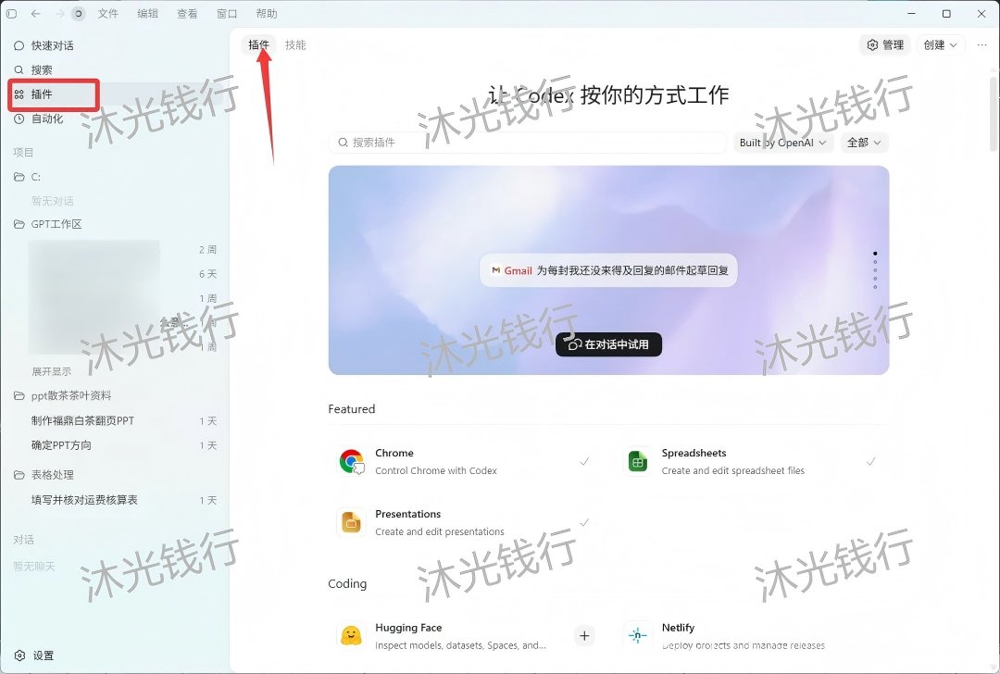Image resolution: width=1000 pixels, height=674 pixels.
Task: Click the Spreadsheets plugin title text
Action: coord(694,453)
